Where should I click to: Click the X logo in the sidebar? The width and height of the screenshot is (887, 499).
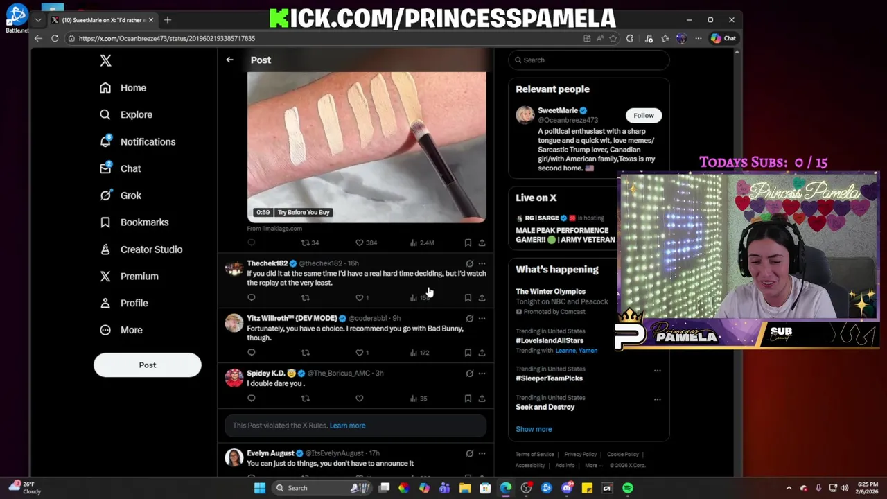(x=105, y=60)
